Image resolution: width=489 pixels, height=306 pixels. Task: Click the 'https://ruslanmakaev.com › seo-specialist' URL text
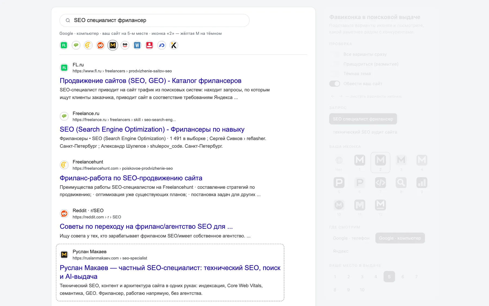(110, 258)
